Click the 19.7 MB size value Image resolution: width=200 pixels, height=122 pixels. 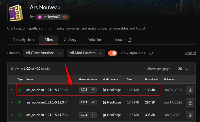click(133, 115)
